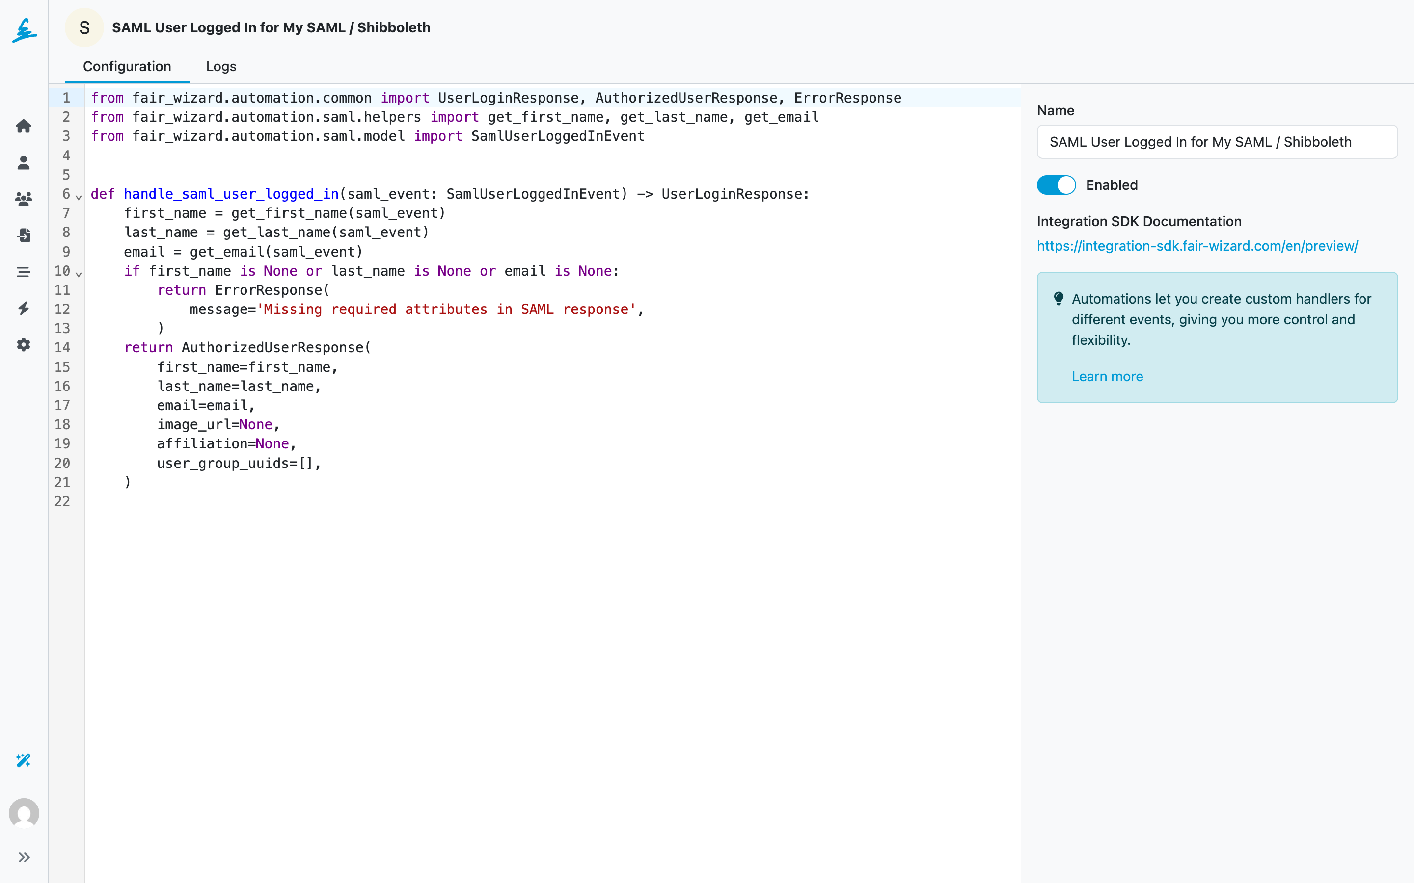This screenshot has width=1414, height=883.
Task: Click 'last_name = get_last_name' on line 8
Action: tap(227, 233)
